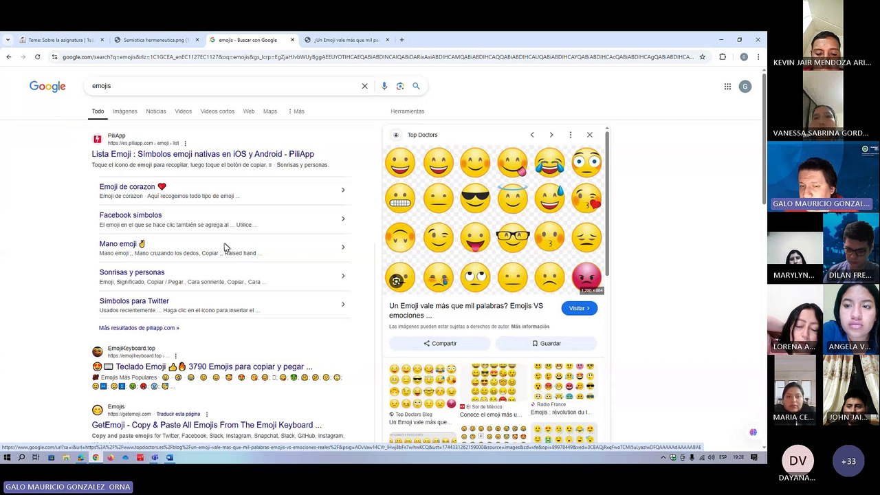Viewport: 880px width, 495px height.
Task: Open the large emoji grid preview image
Action: (x=494, y=219)
